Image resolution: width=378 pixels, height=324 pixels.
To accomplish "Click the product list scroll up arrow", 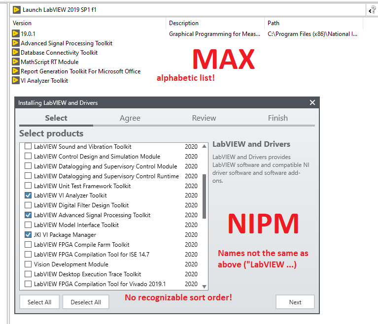I will [204, 146].
